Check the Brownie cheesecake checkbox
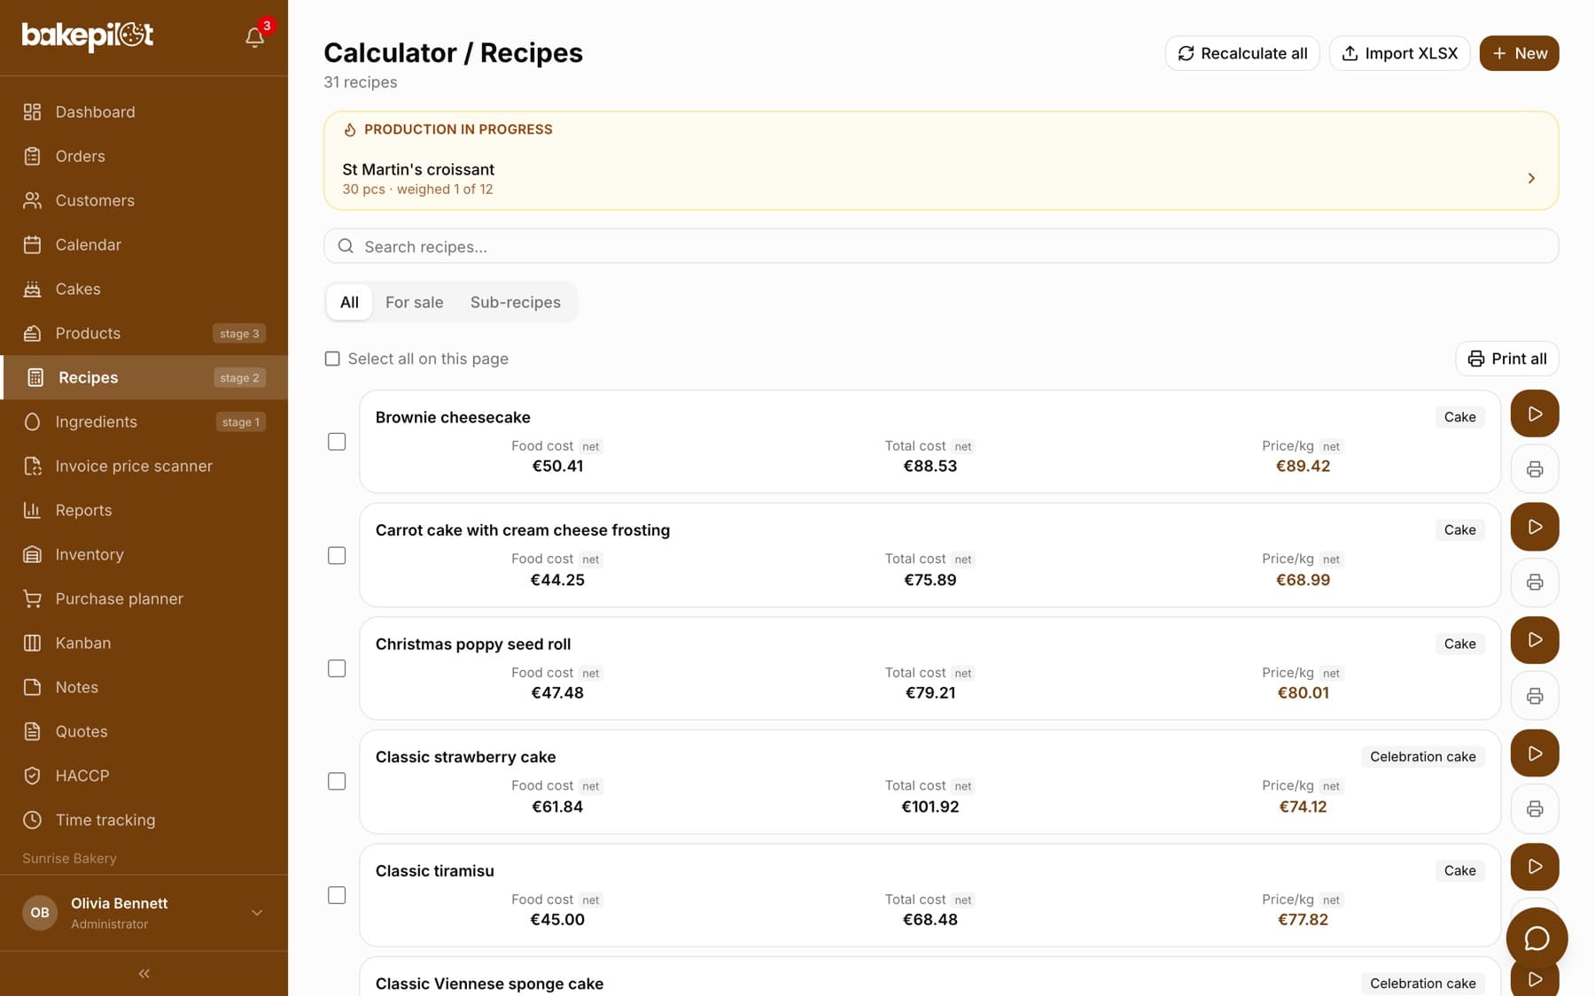The image size is (1595, 996). pos(337,442)
